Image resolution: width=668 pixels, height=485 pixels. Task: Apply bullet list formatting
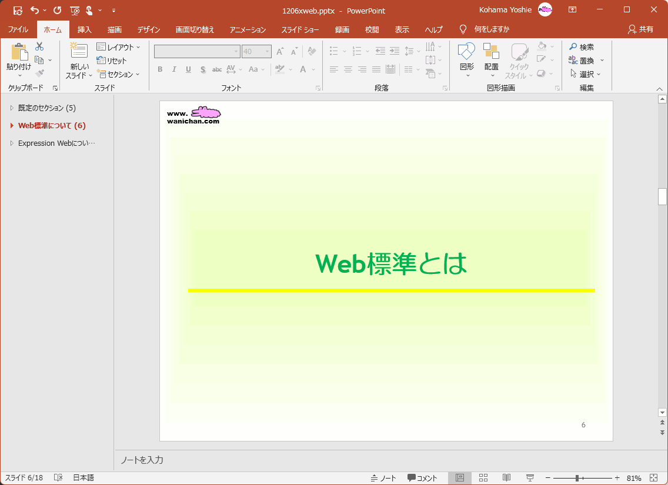click(x=335, y=51)
